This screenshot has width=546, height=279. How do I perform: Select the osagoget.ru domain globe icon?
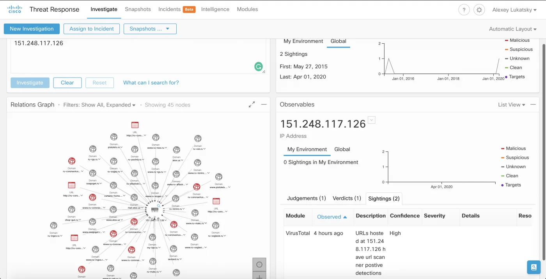(92, 173)
